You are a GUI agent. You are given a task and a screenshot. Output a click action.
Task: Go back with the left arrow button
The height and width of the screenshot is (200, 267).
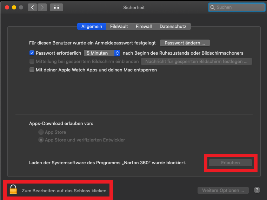tap(33, 7)
